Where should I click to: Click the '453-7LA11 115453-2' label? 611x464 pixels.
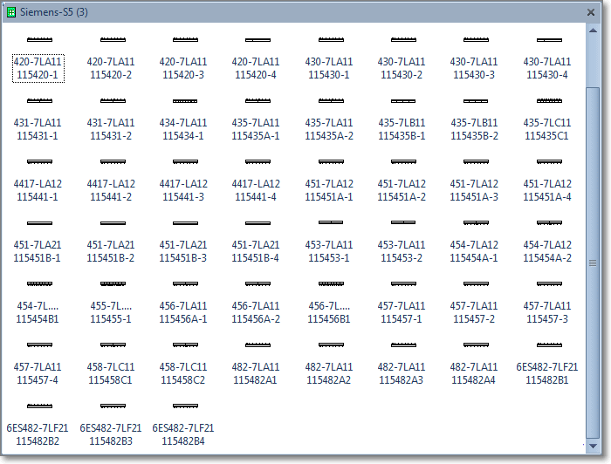(x=402, y=251)
